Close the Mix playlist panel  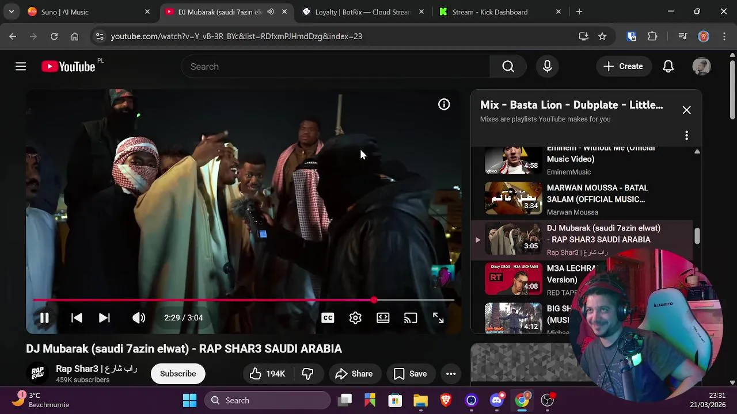point(687,110)
